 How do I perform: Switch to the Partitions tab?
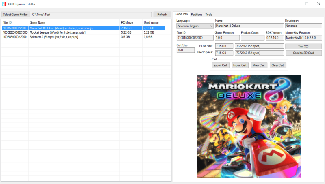[x=197, y=15]
